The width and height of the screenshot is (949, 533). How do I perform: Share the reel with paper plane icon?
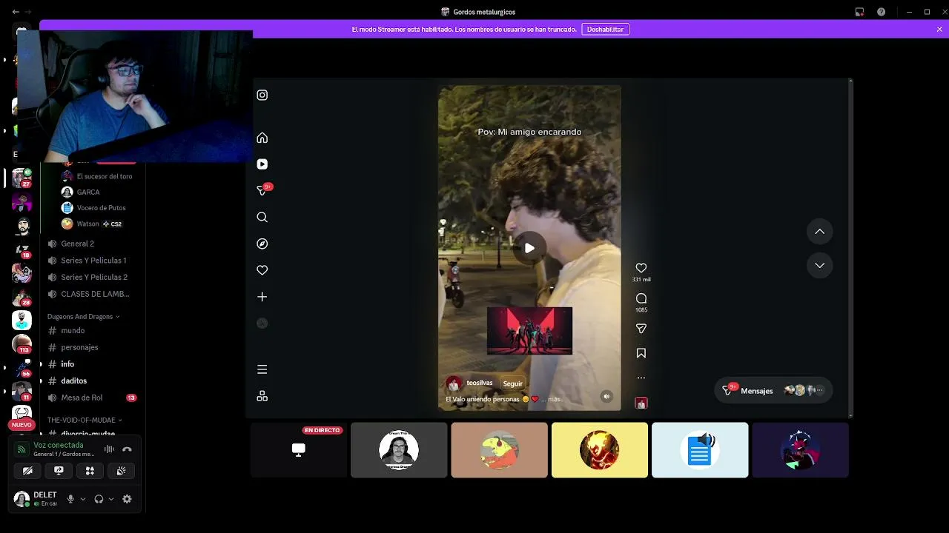pyautogui.click(x=641, y=329)
